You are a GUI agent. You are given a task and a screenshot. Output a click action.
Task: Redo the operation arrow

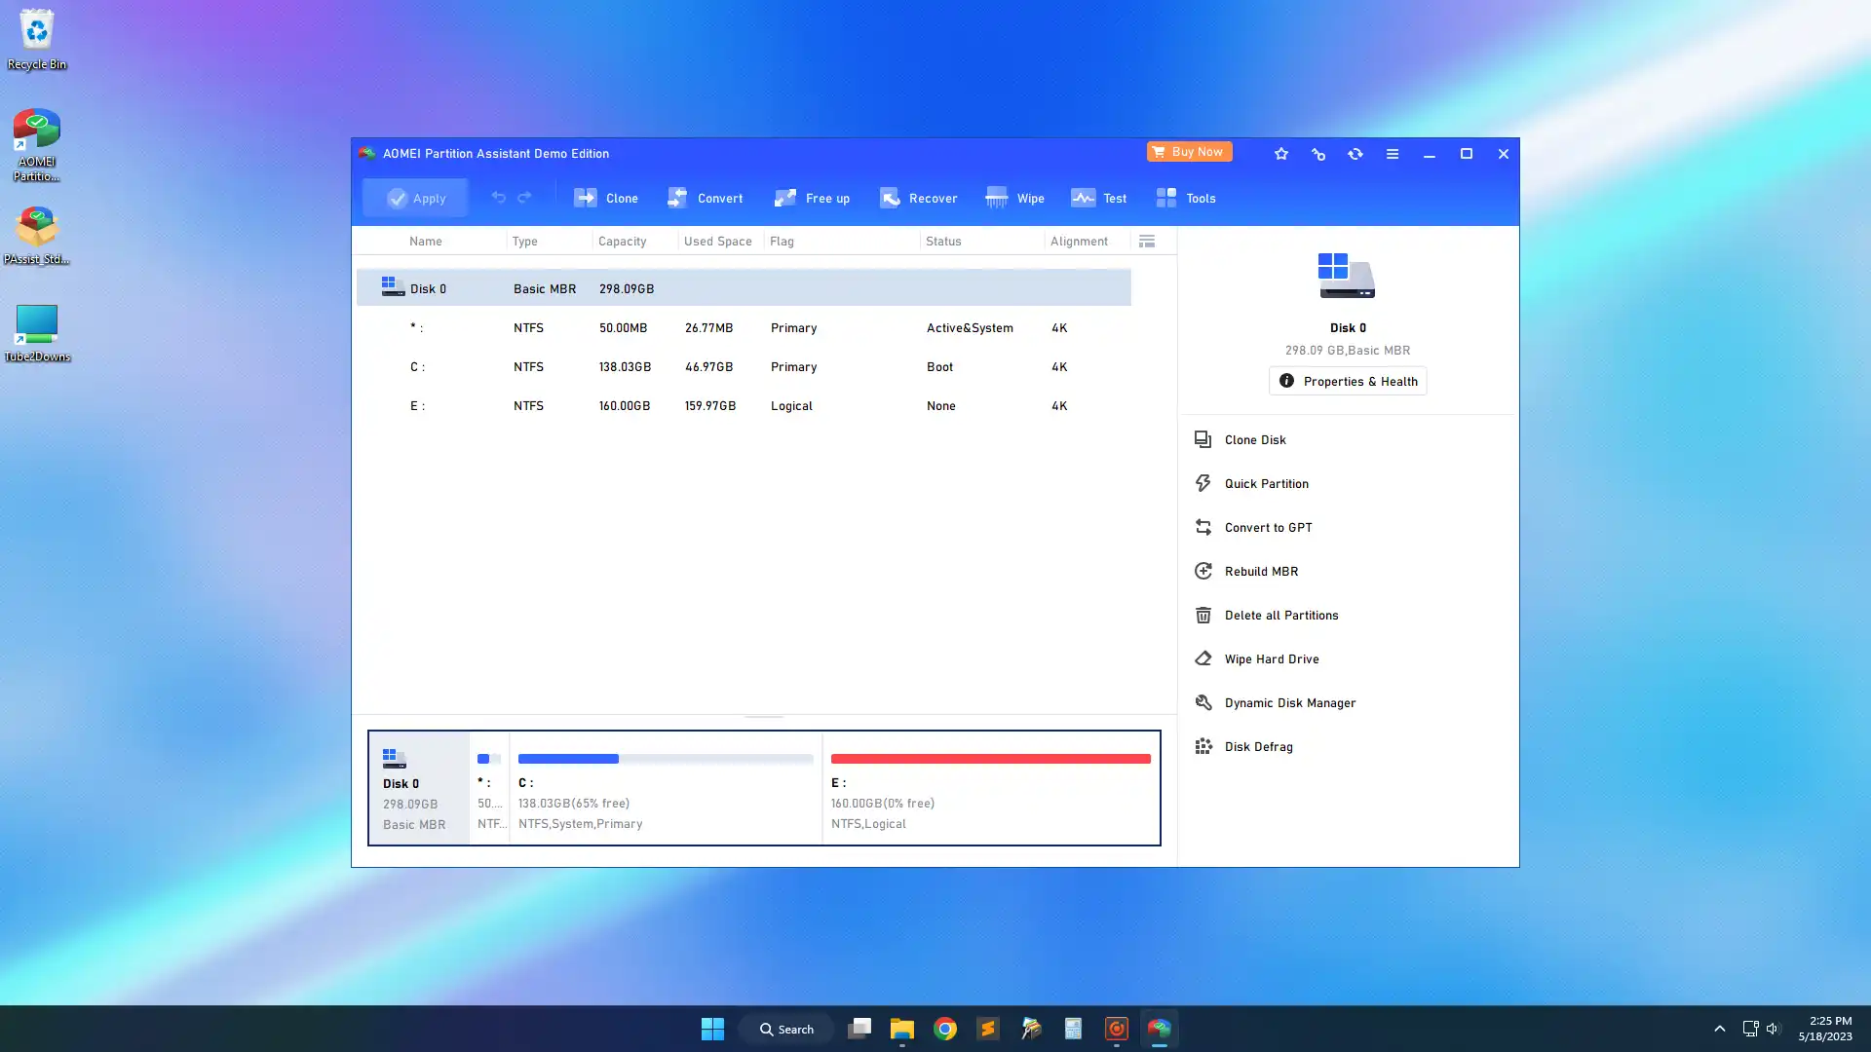point(524,198)
